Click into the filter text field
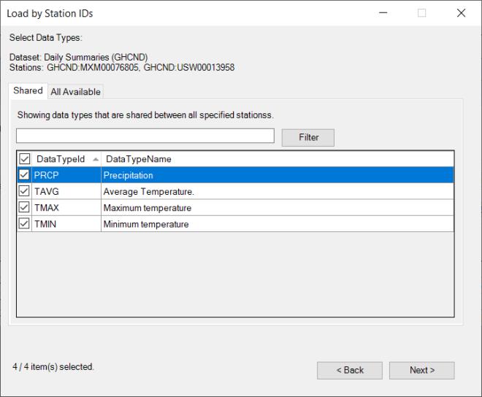482x397 pixels. [145, 136]
